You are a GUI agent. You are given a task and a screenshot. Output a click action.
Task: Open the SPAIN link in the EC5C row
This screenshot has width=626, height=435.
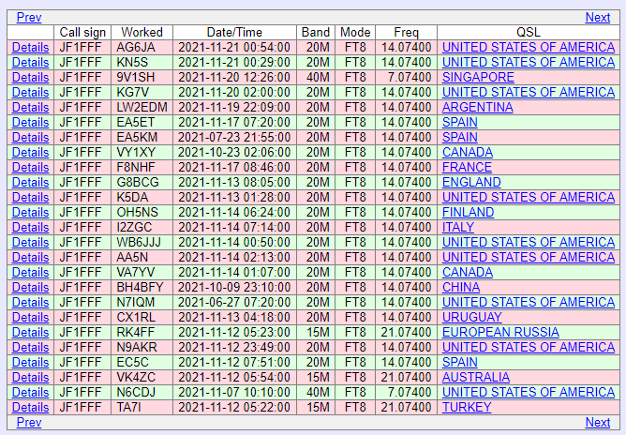click(x=459, y=362)
